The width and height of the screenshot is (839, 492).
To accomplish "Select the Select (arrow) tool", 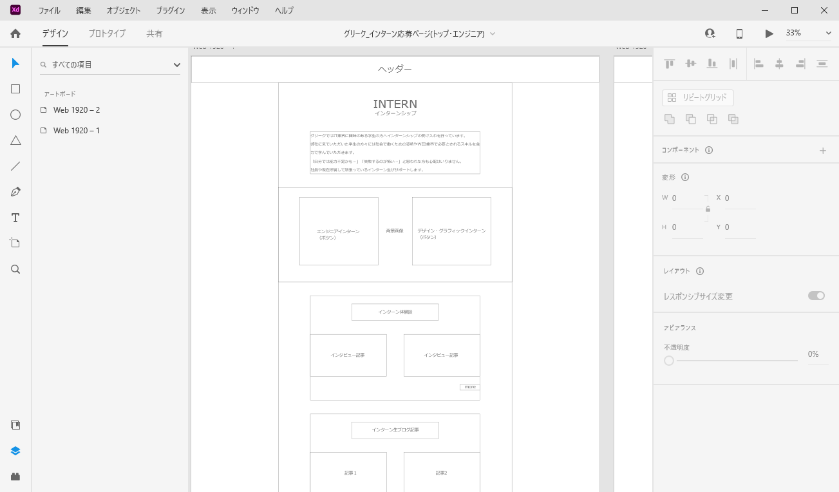I will (15, 63).
